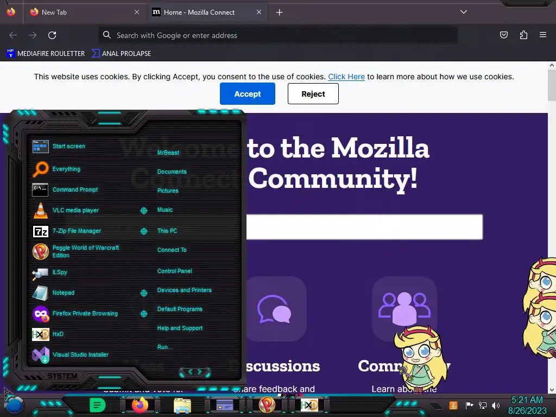Click the Start orb button
Image resolution: width=556 pixels, height=417 pixels.
click(x=15, y=406)
